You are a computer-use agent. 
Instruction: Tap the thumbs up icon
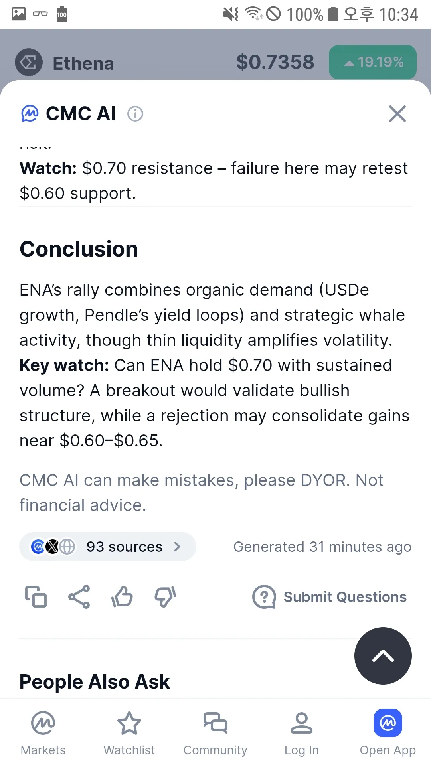tap(122, 597)
